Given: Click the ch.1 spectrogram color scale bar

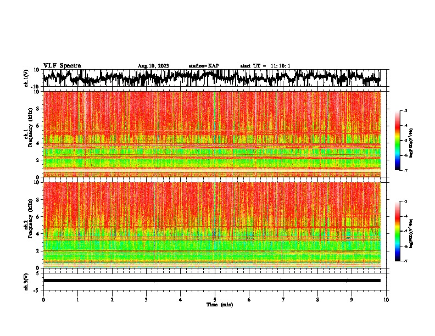Looking at the screenshot, I should point(398,141).
